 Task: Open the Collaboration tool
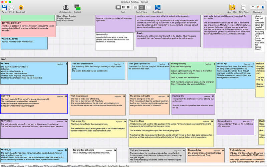click(x=66, y=7)
